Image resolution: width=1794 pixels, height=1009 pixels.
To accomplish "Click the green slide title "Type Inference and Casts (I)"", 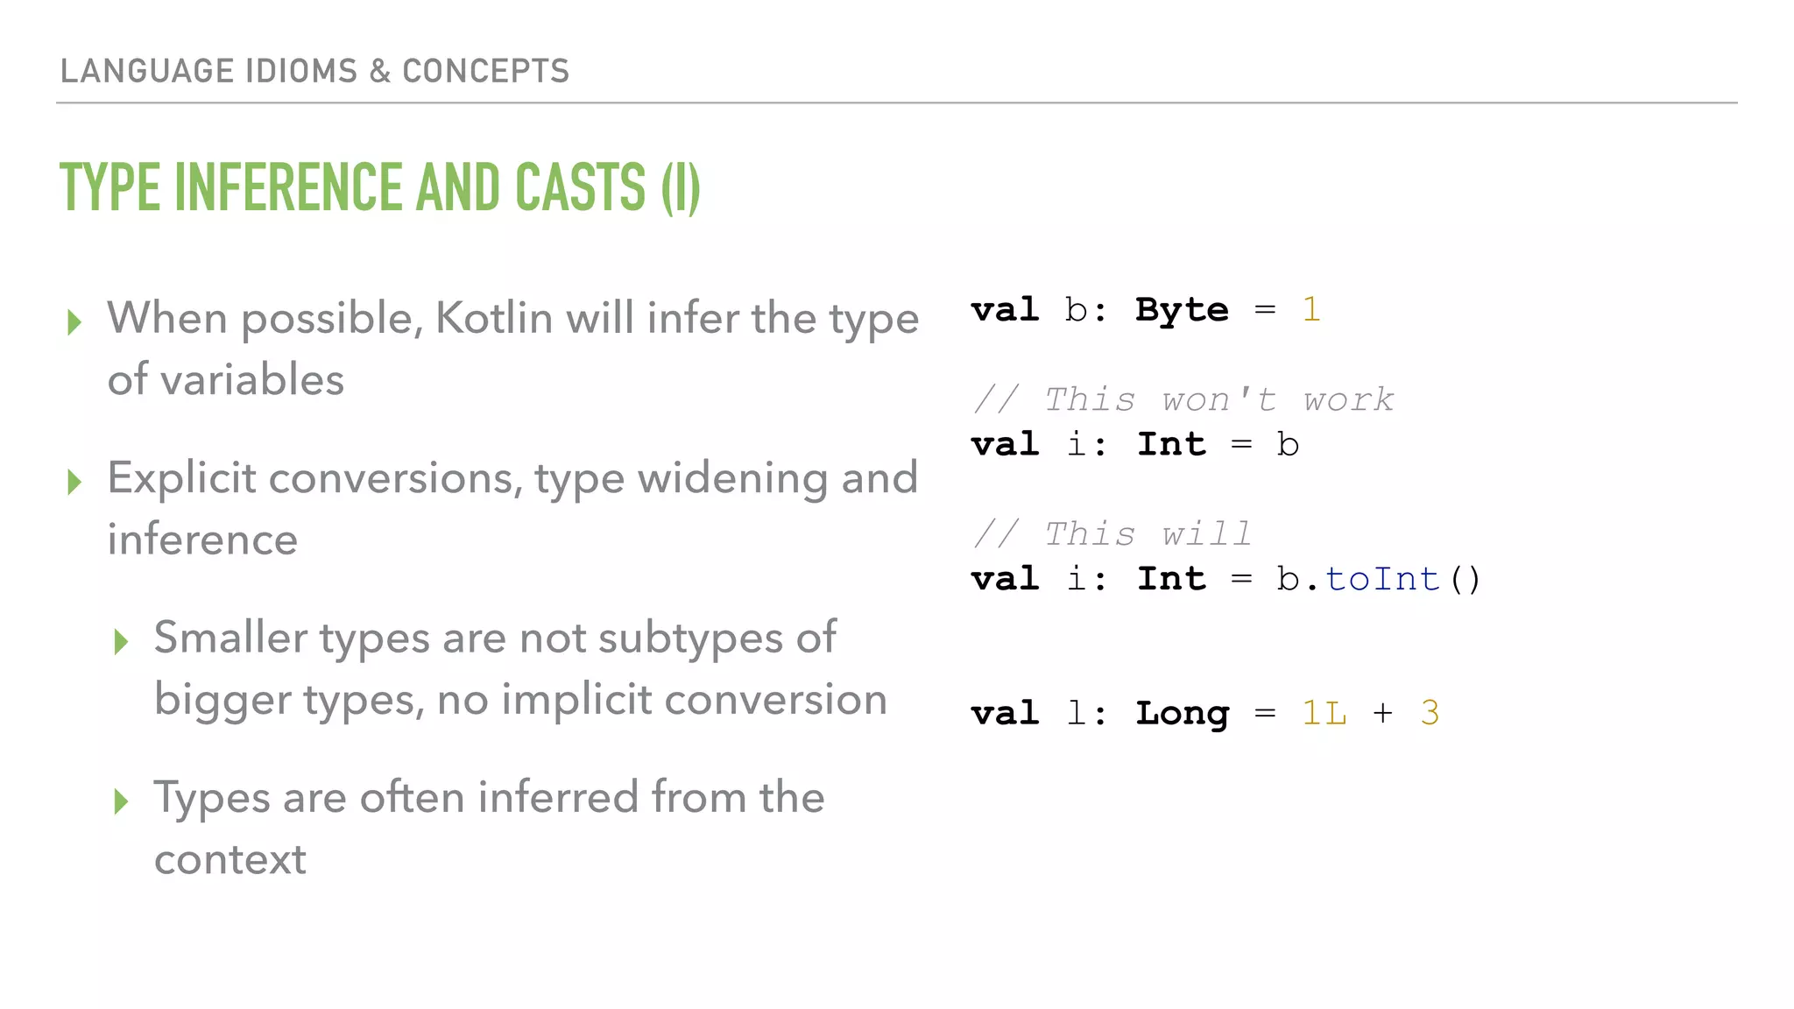I will point(380,187).
